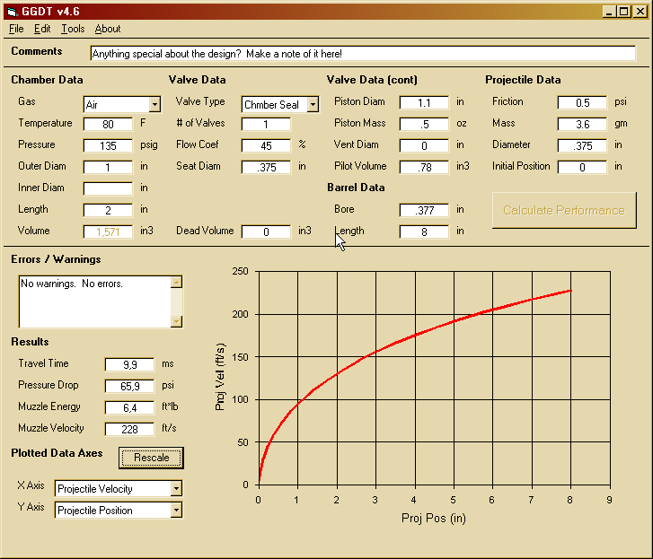
Task: Expand the Valve Type dropdown
Action: pyautogui.click(x=313, y=104)
